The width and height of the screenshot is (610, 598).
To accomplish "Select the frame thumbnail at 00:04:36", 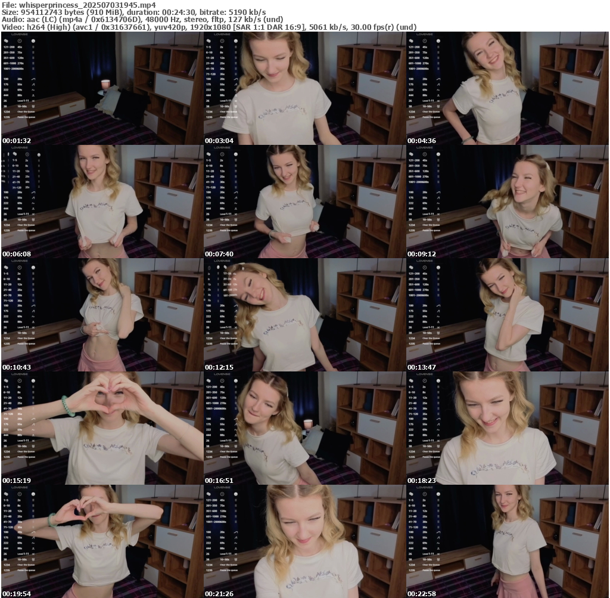I will pos(508,88).
